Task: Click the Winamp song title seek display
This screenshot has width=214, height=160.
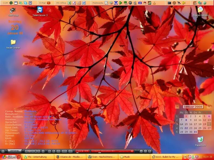Action: [112, 151]
